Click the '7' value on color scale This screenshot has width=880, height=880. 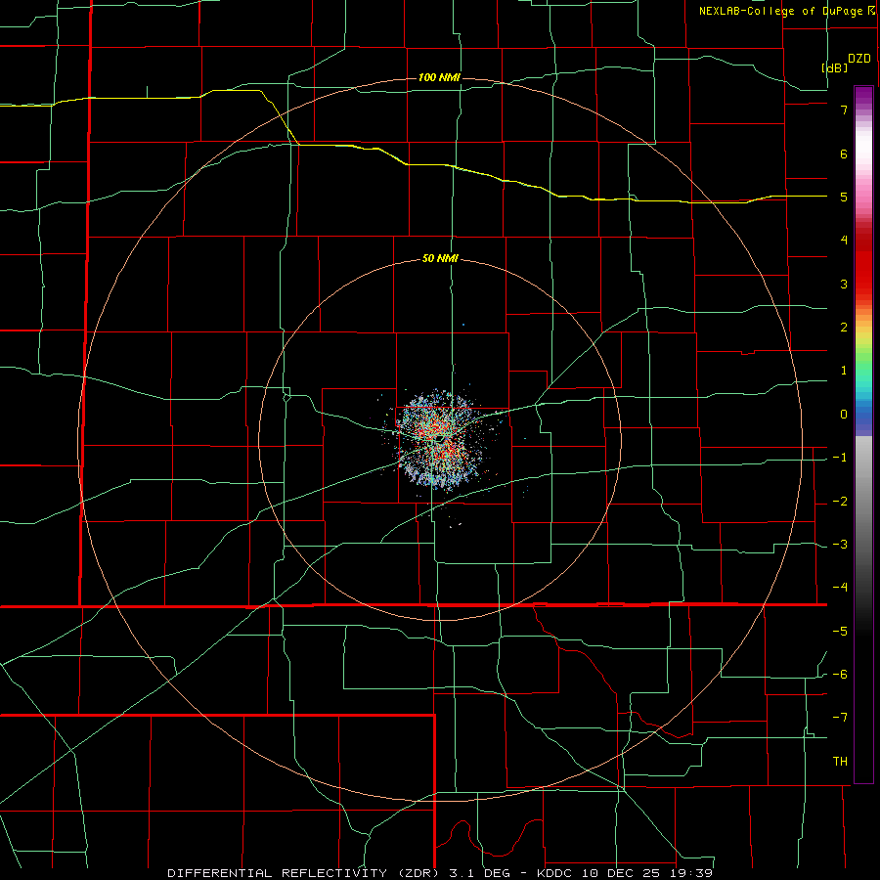point(844,110)
